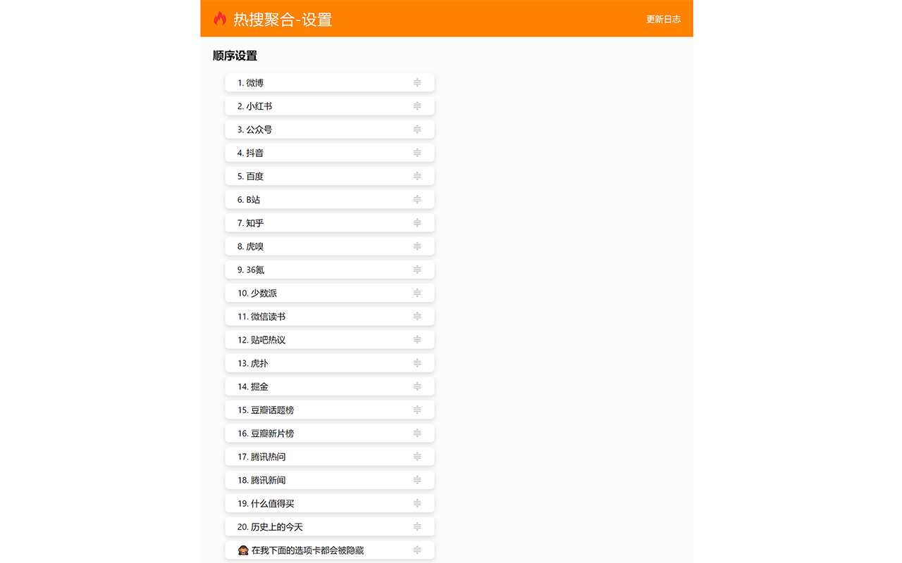The height and width of the screenshot is (563, 902).
Task: Click drag handle for 历史上的今天 row
Action: pos(417,526)
